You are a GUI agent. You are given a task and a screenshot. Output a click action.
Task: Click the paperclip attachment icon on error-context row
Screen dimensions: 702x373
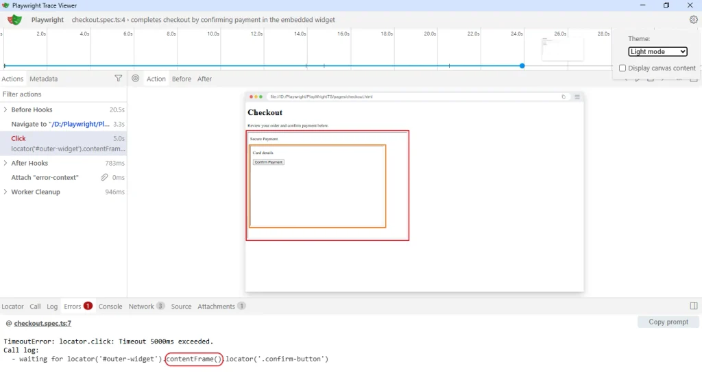pos(104,177)
